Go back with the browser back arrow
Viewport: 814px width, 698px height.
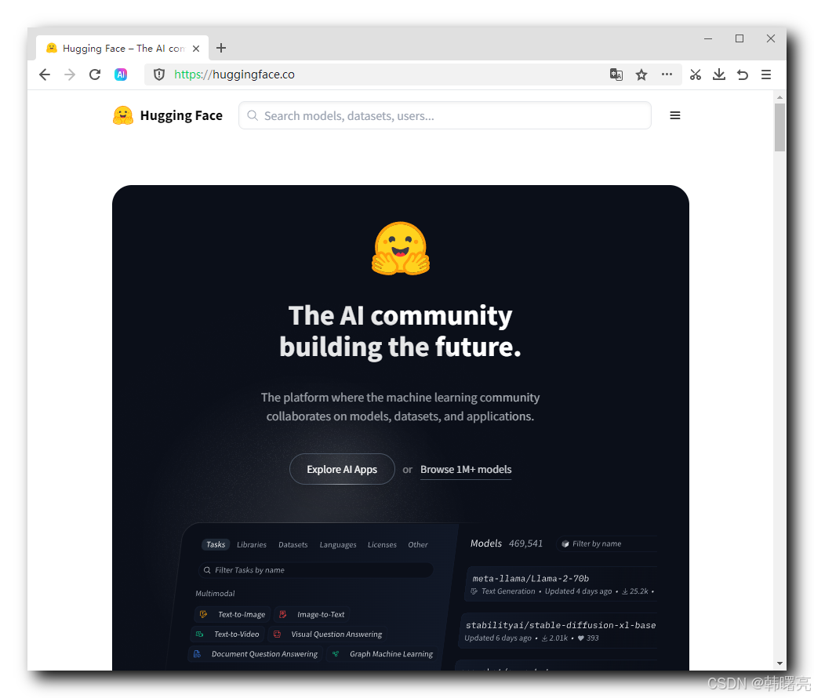point(45,75)
